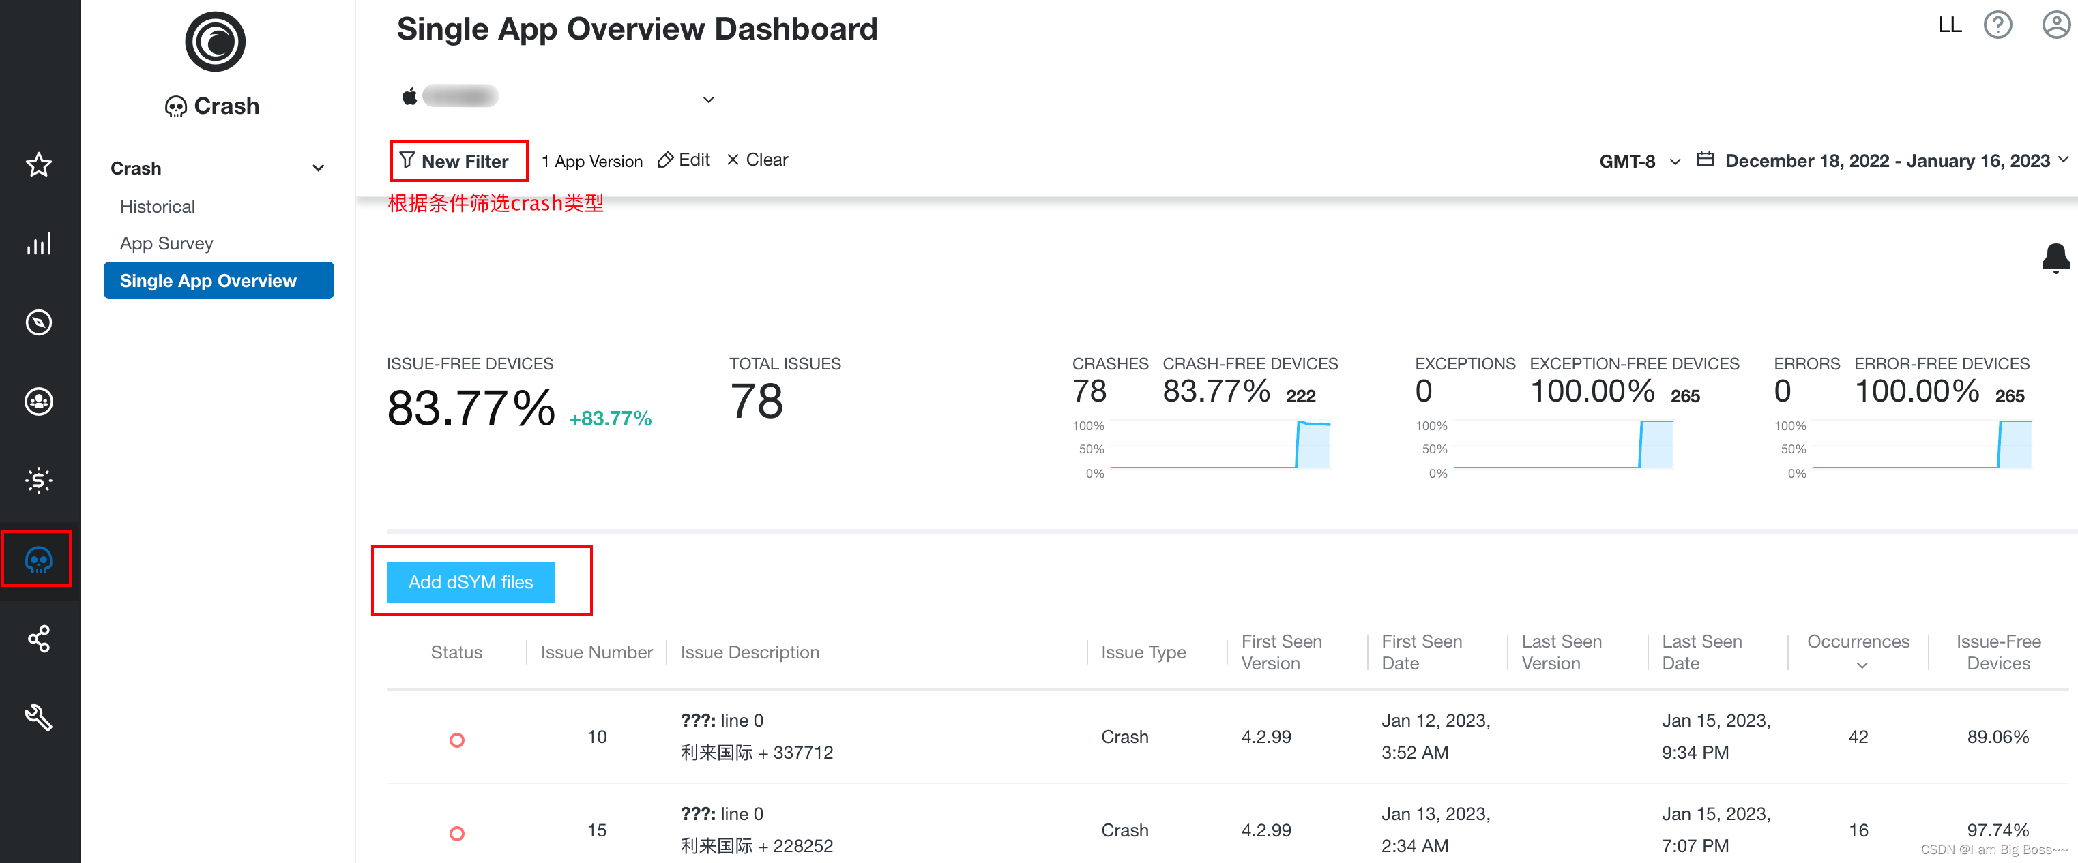Open the bar chart analytics sidebar icon
This screenshot has width=2078, height=863.
pyautogui.click(x=39, y=243)
